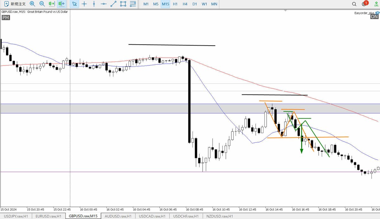Select the upper black horizontal trendline
Image resolution: width=380 pixels, height=219 pixels.
pos(172,45)
